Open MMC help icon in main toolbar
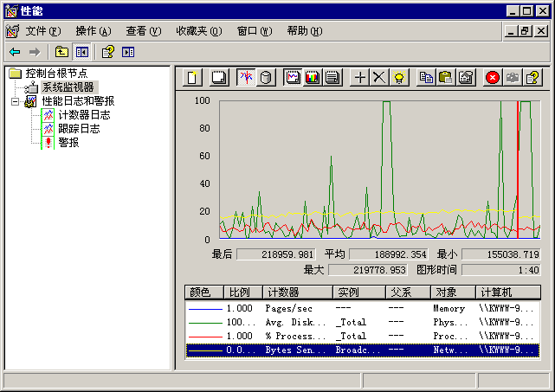This screenshot has height=392, width=555. [108, 53]
